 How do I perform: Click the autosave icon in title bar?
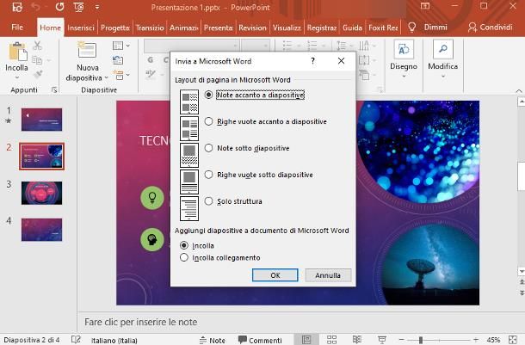pos(17,7)
